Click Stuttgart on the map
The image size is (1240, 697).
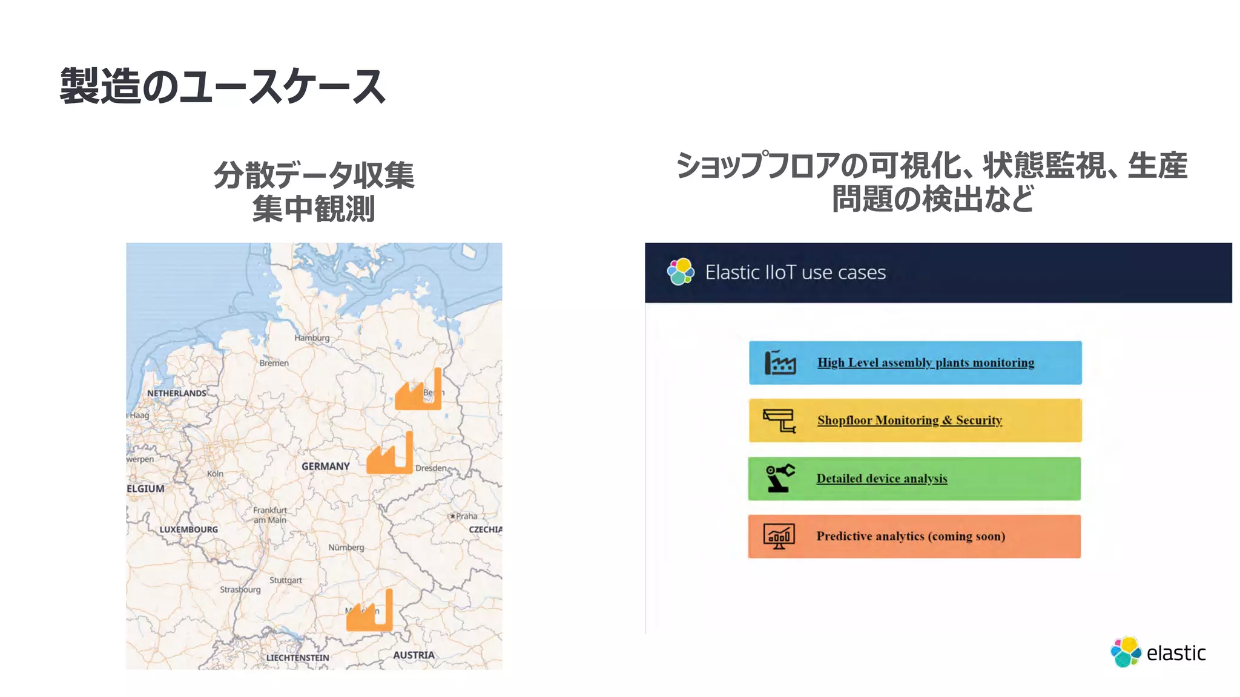[x=285, y=580]
